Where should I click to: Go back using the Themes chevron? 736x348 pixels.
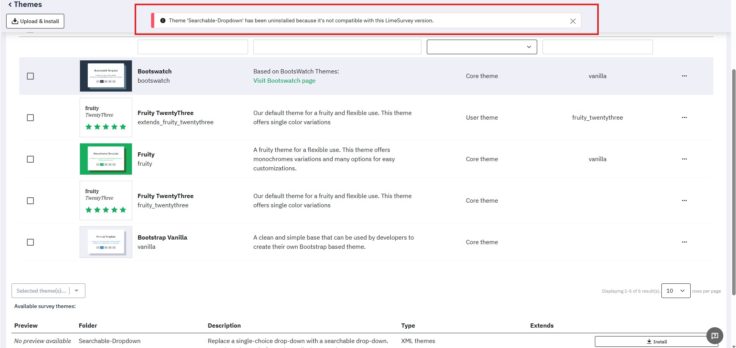[10, 5]
